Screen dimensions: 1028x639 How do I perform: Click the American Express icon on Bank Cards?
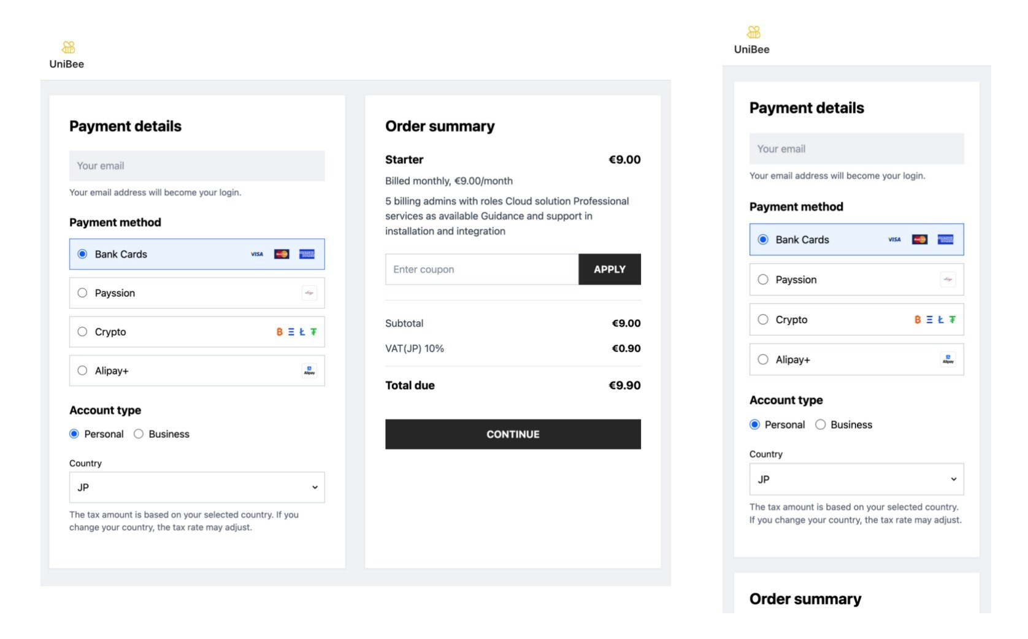[x=307, y=254]
